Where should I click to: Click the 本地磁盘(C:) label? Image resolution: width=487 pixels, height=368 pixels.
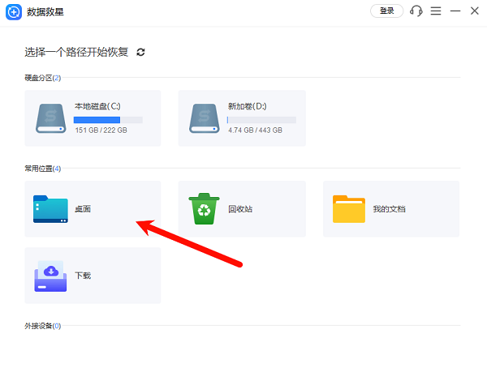[x=97, y=106]
